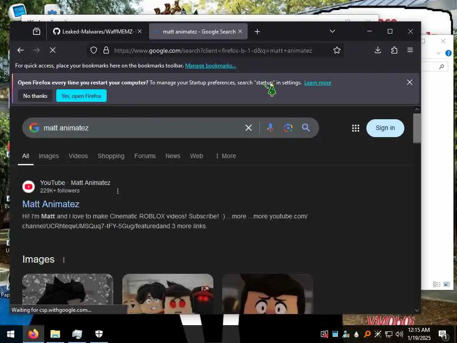The image size is (457, 343).
Task: Open a new tab with the plus button
Action: [257, 32]
